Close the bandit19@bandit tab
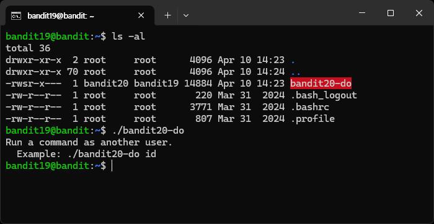Screen dimensions: 434x224 (141, 15)
